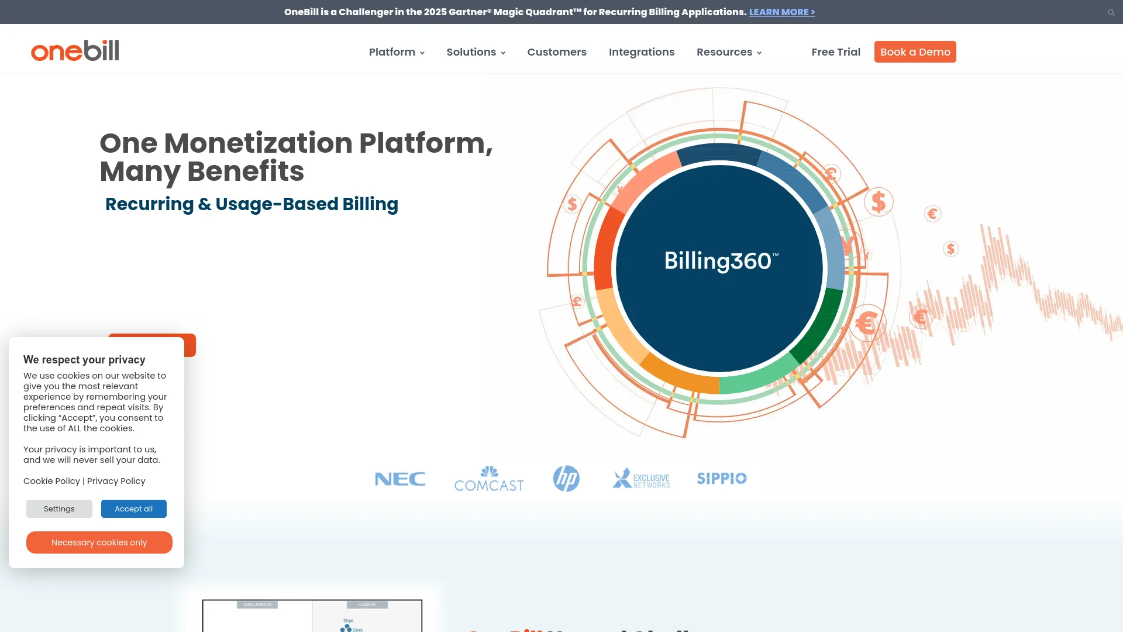The height and width of the screenshot is (632, 1123).
Task: Click the Comcast customer logo
Action: coord(489,479)
